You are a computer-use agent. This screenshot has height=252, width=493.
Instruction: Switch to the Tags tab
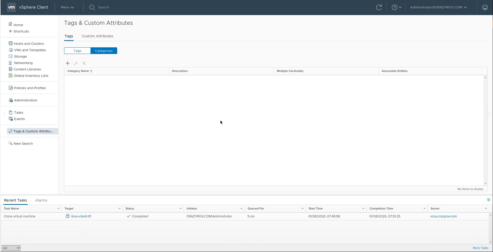69,36
